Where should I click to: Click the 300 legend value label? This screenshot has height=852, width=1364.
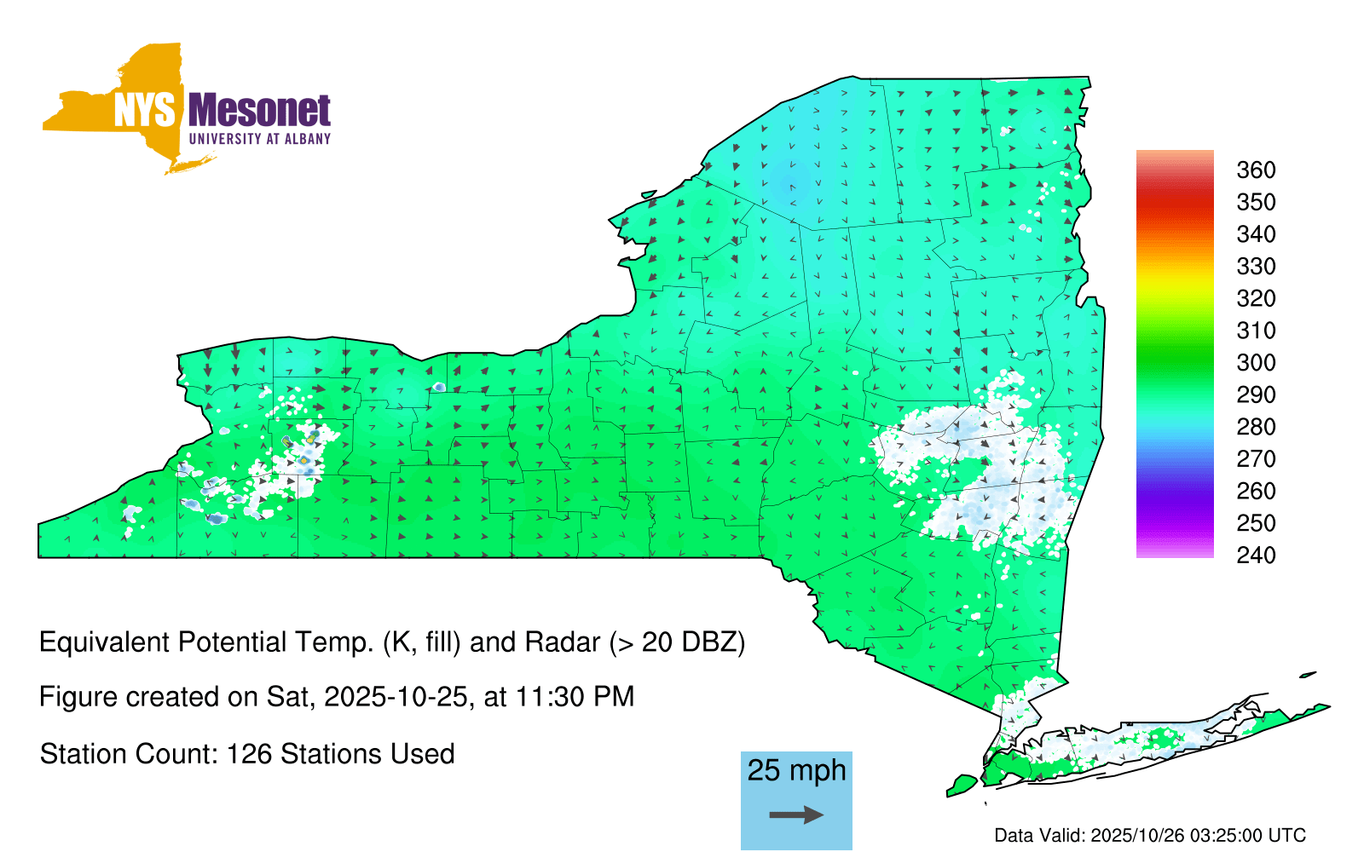[x=1256, y=363]
